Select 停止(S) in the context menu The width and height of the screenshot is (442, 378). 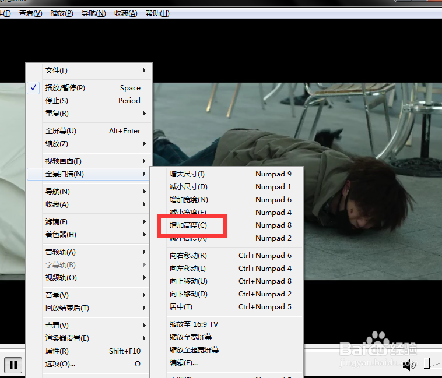click(89, 101)
